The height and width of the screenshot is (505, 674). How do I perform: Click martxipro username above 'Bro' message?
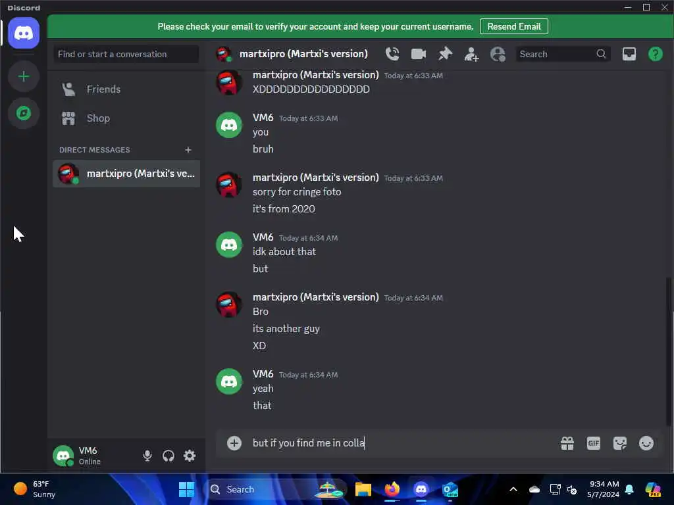point(315,297)
